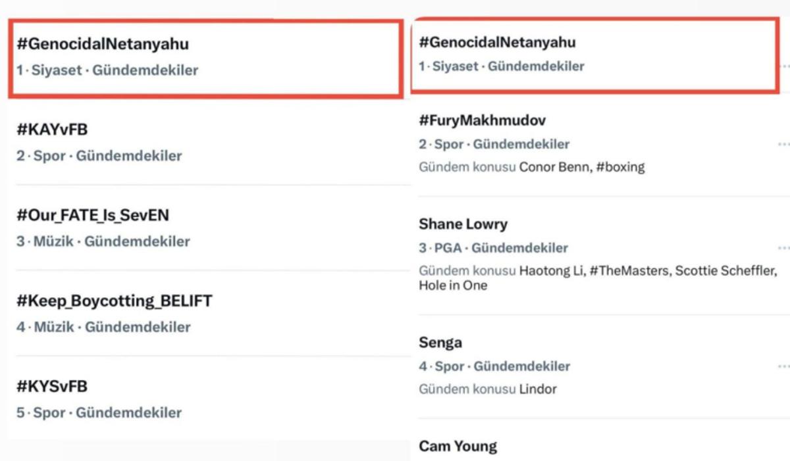Open the Lindor related topic

pyautogui.click(x=538, y=389)
